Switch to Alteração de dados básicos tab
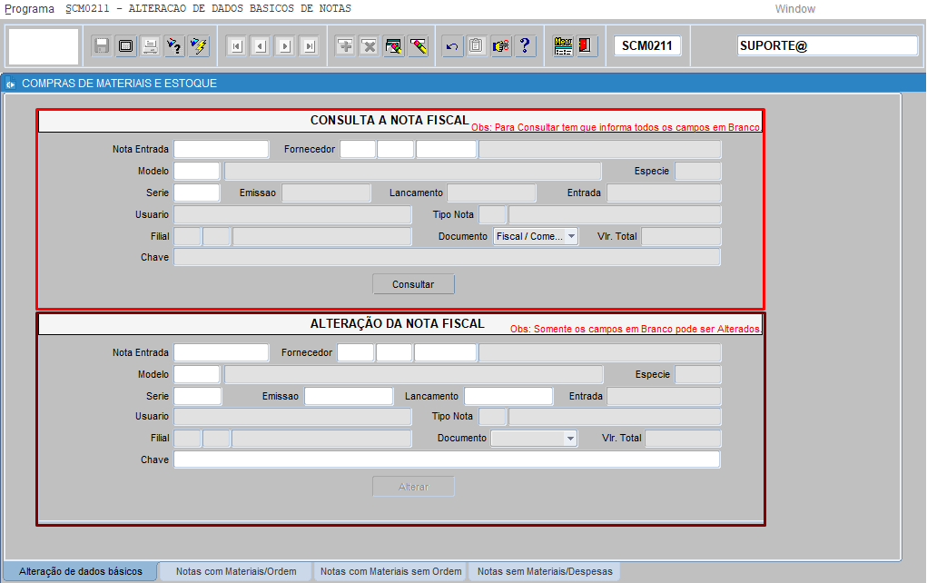Image resolution: width=927 pixels, height=583 pixels. (x=81, y=571)
